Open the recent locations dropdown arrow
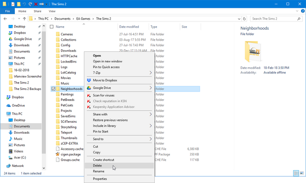The height and width of the screenshot is (183, 306). click(x=19, y=19)
